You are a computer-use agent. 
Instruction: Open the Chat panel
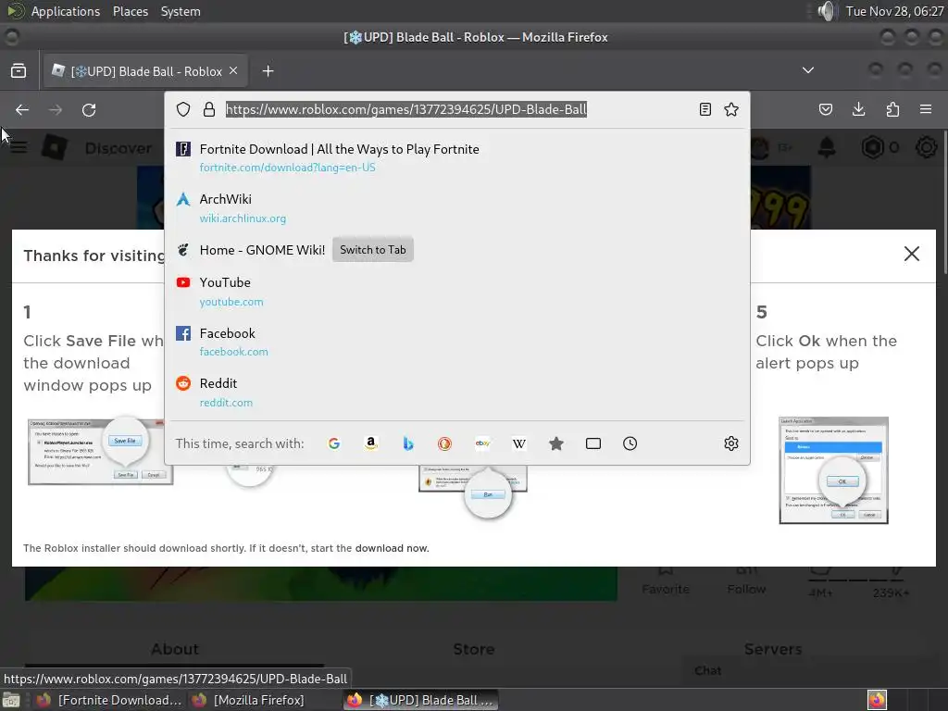click(x=708, y=670)
